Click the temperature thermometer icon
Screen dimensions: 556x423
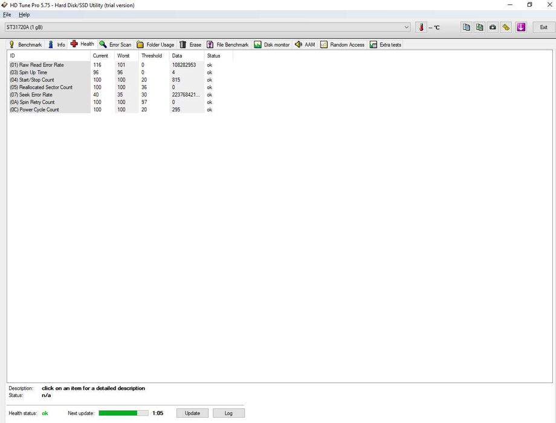tap(421, 27)
